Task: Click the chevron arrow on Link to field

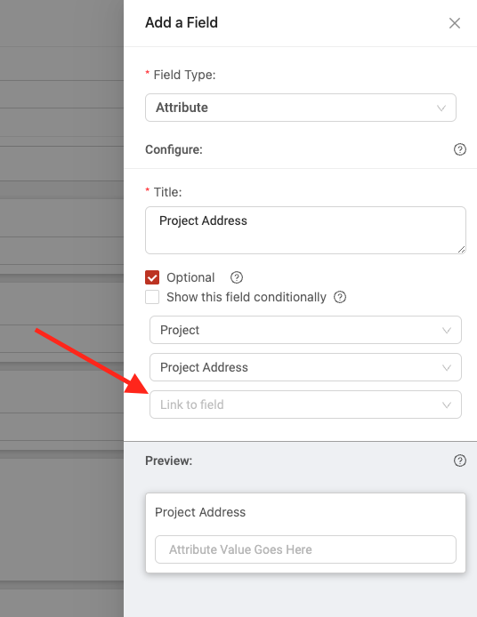Action: [x=446, y=405]
